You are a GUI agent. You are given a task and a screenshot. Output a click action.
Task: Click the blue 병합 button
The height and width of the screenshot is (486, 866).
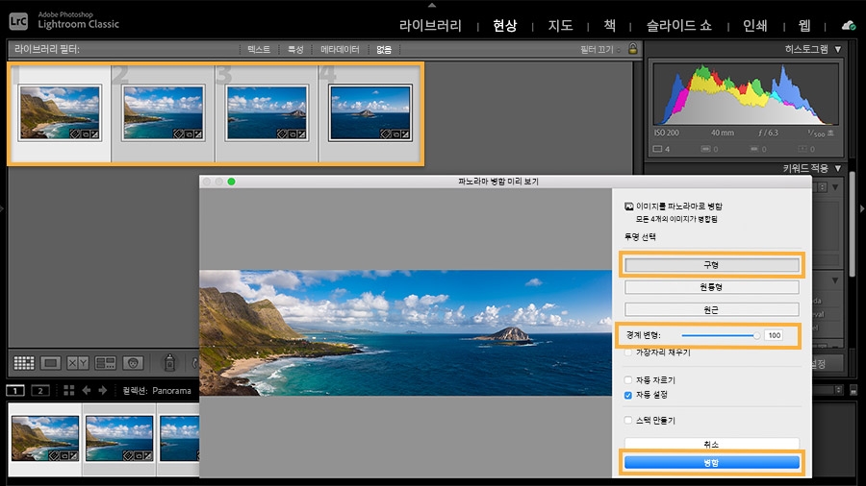coord(711,462)
